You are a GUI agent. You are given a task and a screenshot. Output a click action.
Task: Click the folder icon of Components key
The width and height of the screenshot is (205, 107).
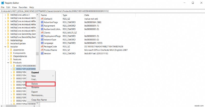tap(11, 53)
